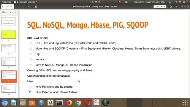
Task: Open the globe application in the dock
Action: coord(106,103)
